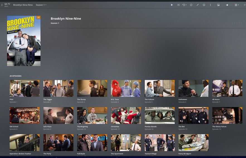Open The Vulture episode thumbnail
The image size is (246, 158).
(x=160, y=88)
